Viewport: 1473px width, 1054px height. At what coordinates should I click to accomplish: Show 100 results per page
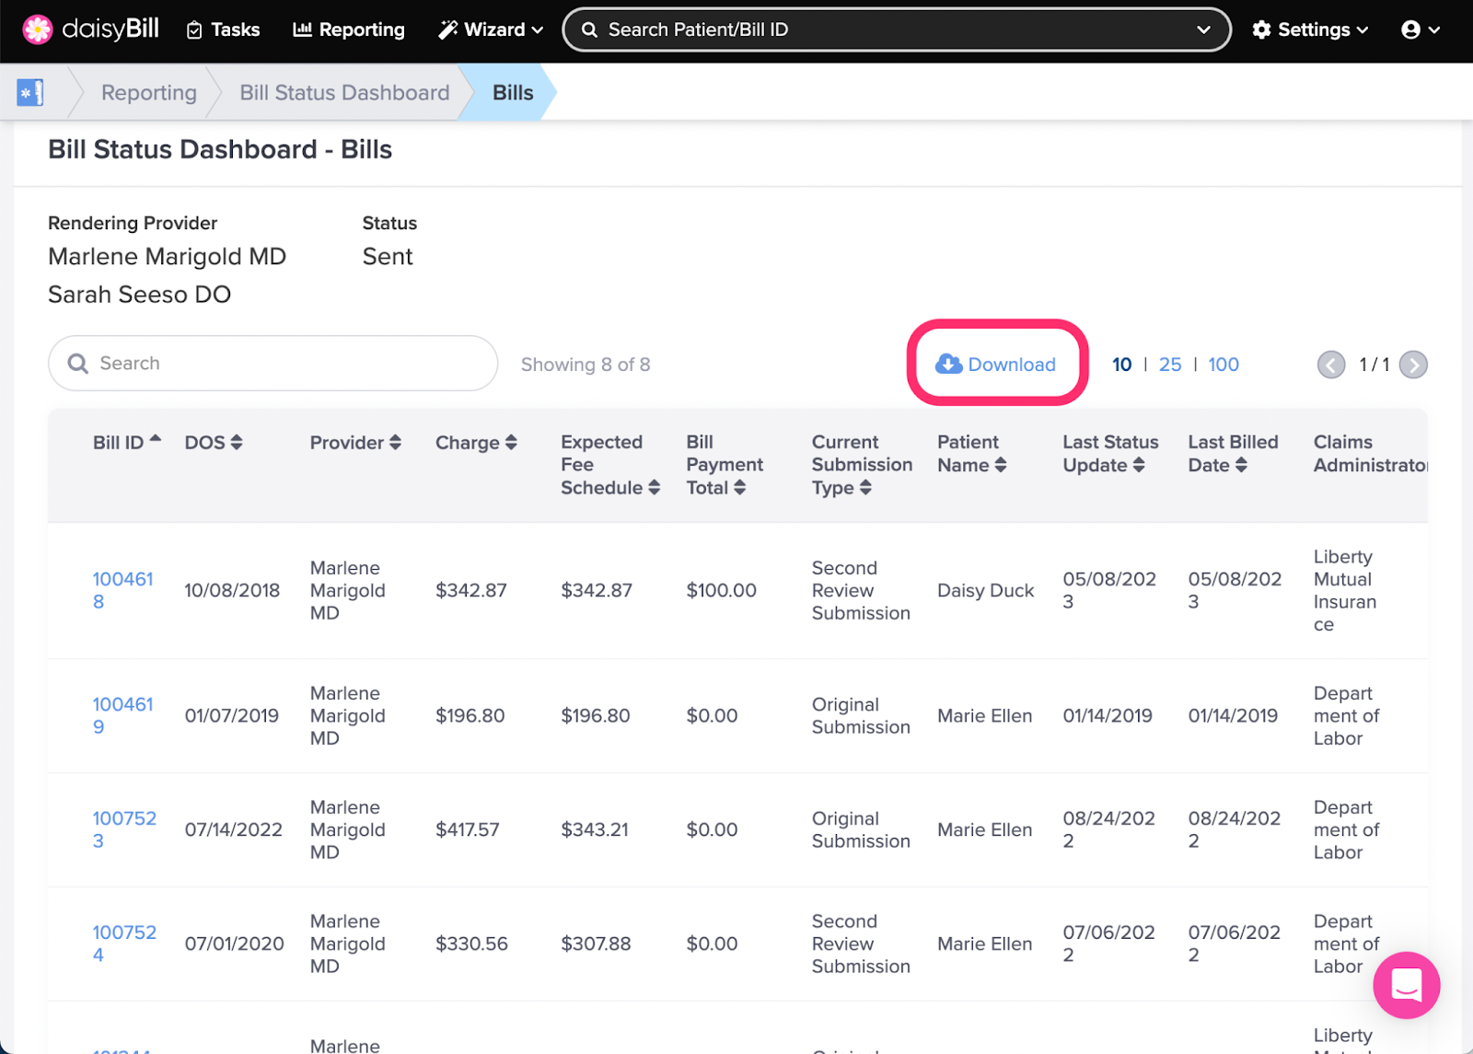click(x=1224, y=365)
